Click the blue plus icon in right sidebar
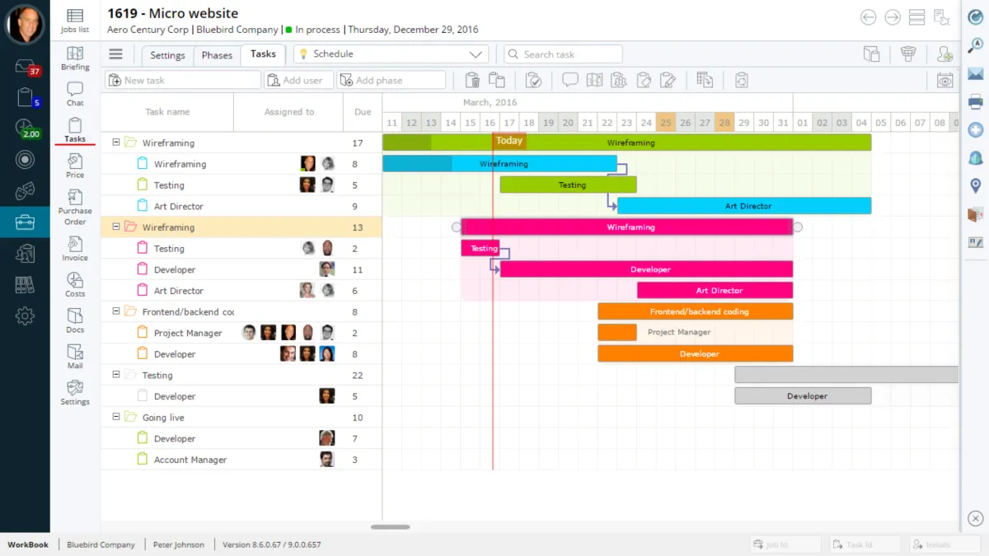The image size is (989, 556). (x=976, y=130)
